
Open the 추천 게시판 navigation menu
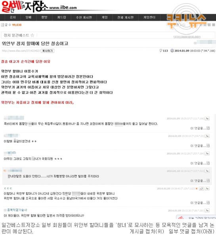click(x=84, y=17)
